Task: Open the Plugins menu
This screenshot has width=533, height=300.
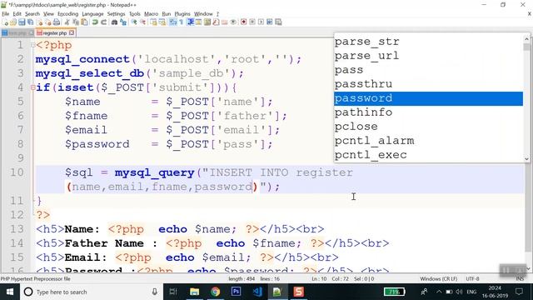Action: click(x=182, y=14)
